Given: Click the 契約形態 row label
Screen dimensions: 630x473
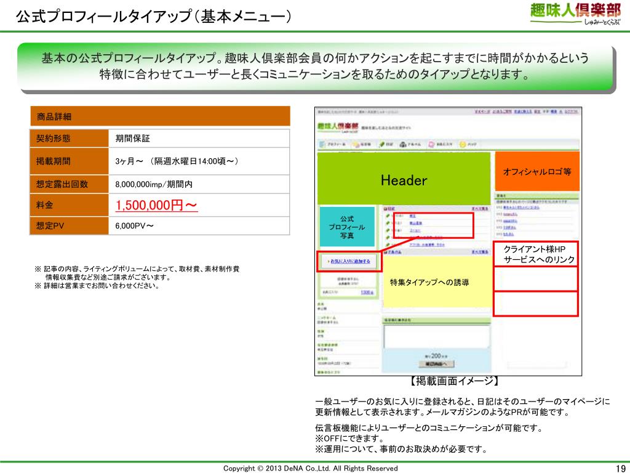Looking at the screenshot, I should (x=69, y=139).
